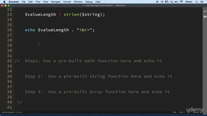Click the strlen function name
Viewport: 207px width, 116px height.
(x=71, y=15)
